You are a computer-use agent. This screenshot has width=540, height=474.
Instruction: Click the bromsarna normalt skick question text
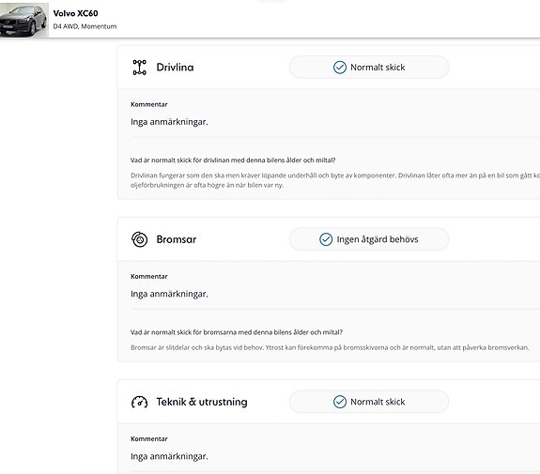click(237, 332)
